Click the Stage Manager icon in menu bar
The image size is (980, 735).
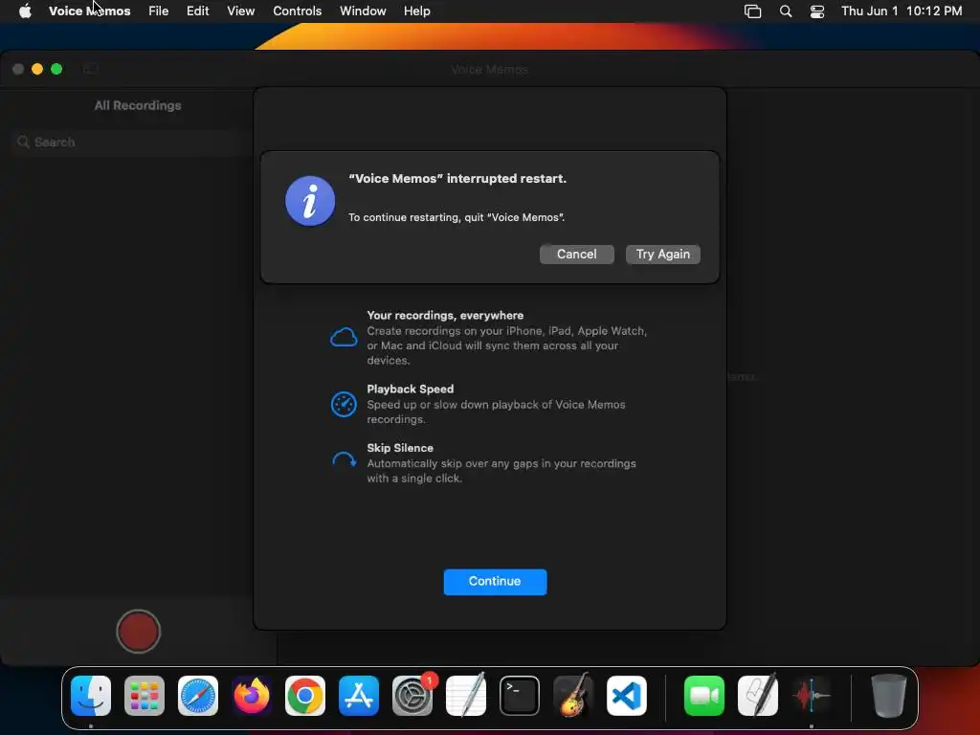click(x=752, y=11)
